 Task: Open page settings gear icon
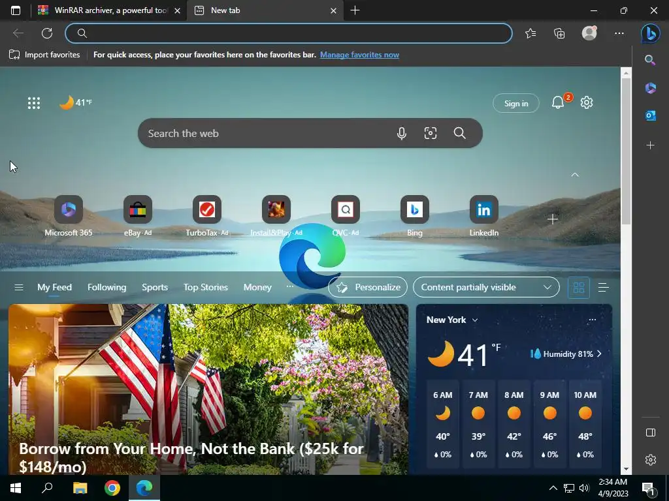(587, 102)
